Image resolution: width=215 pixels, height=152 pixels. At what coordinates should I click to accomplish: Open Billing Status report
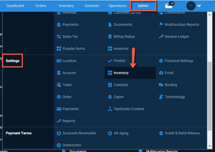click(124, 37)
